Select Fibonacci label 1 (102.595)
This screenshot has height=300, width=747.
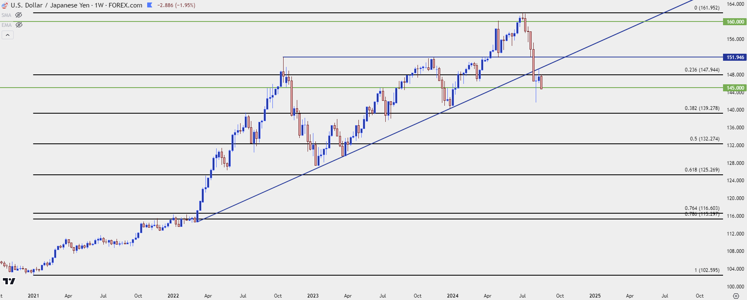(707, 270)
